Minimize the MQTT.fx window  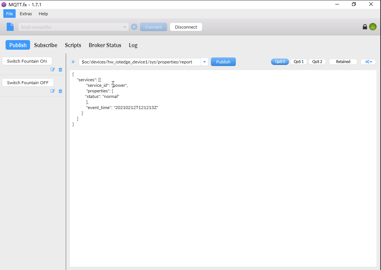(x=337, y=4)
